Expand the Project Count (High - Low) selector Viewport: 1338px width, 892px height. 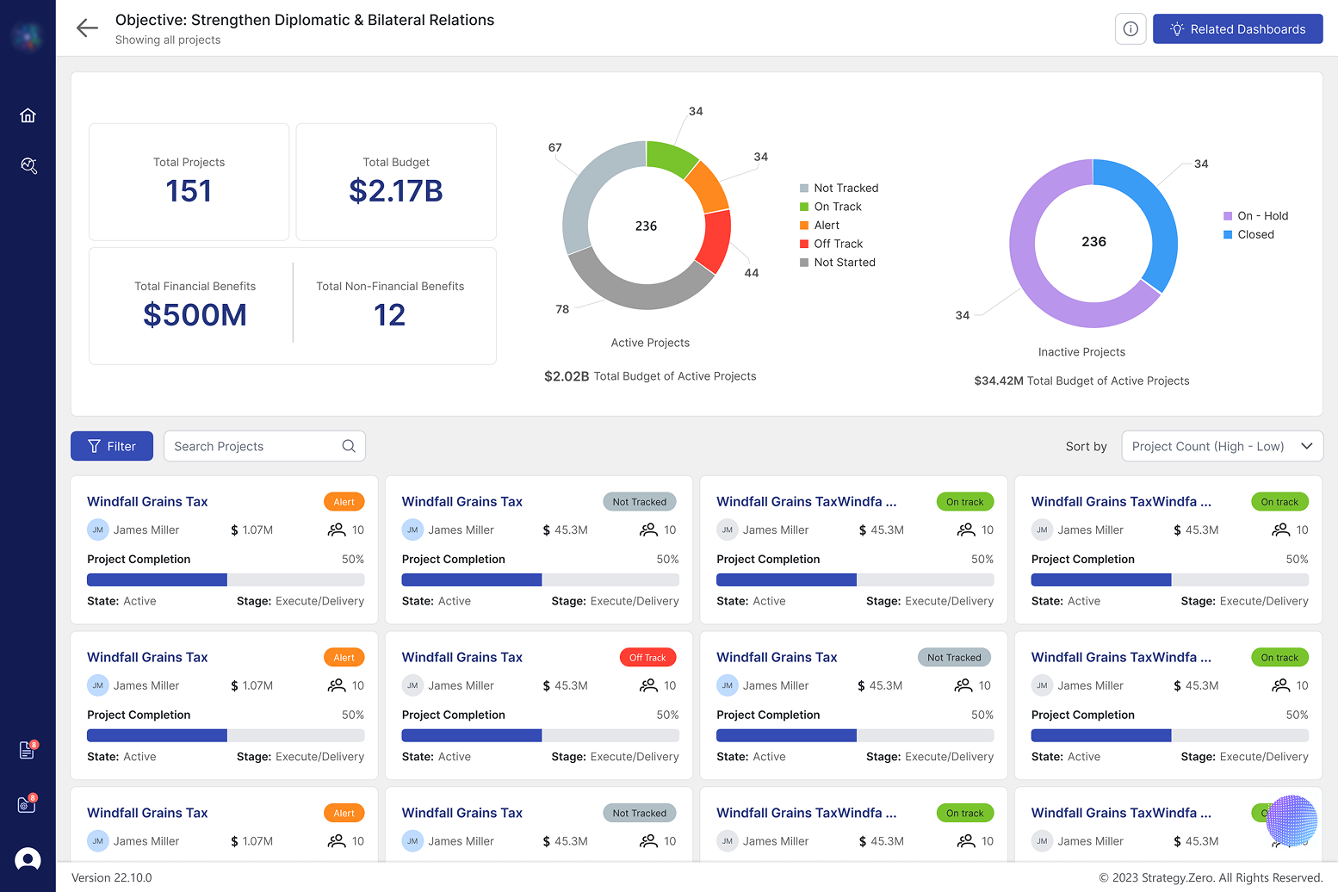(x=1222, y=446)
